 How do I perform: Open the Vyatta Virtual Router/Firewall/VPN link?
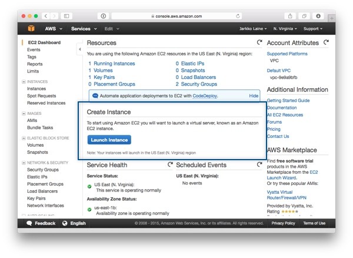click(x=287, y=195)
